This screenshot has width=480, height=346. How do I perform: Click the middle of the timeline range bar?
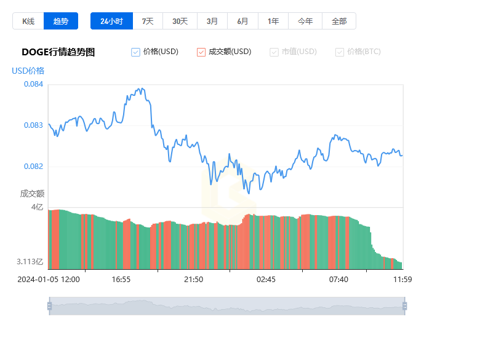tap(226, 306)
